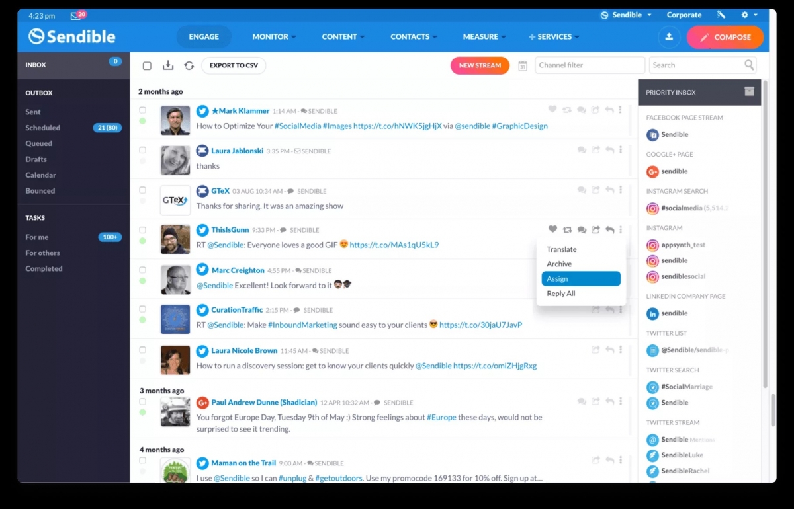The image size is (794, 509).
Task: Refresh the inbox stream
Action: point(189,65)
